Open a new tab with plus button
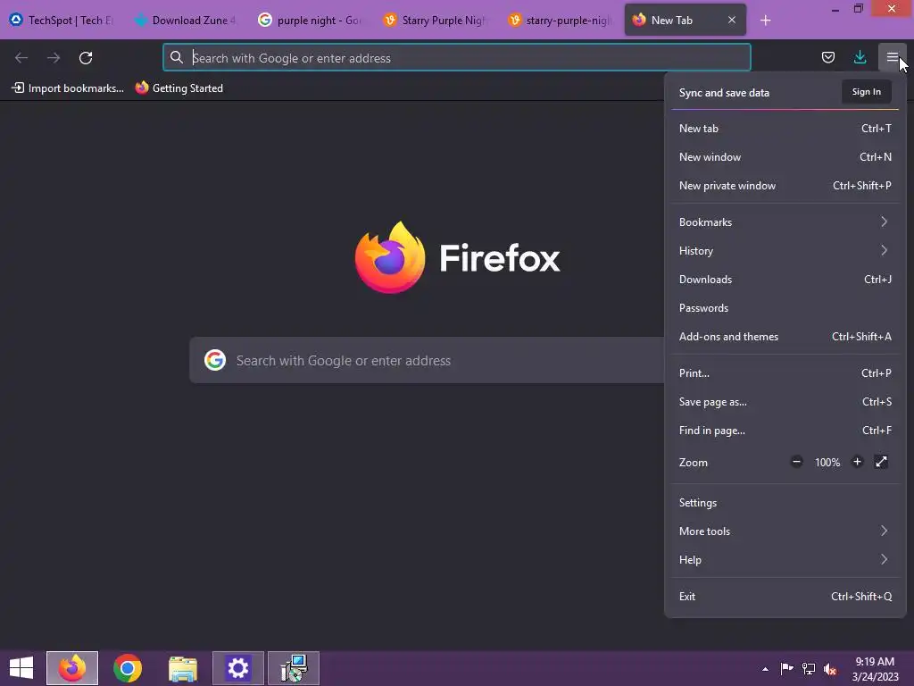This screenshot has width=914, height=686. tap(765, 21)
